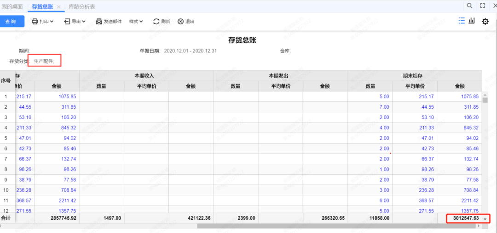Click the search magnifier icon at top right

469,6
